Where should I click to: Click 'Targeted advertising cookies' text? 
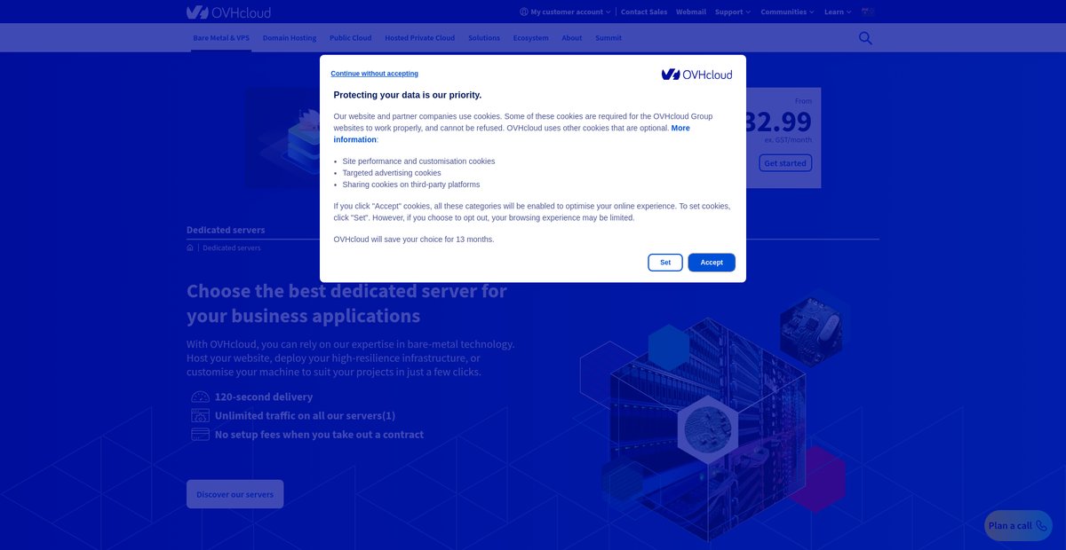click(392, 173)
